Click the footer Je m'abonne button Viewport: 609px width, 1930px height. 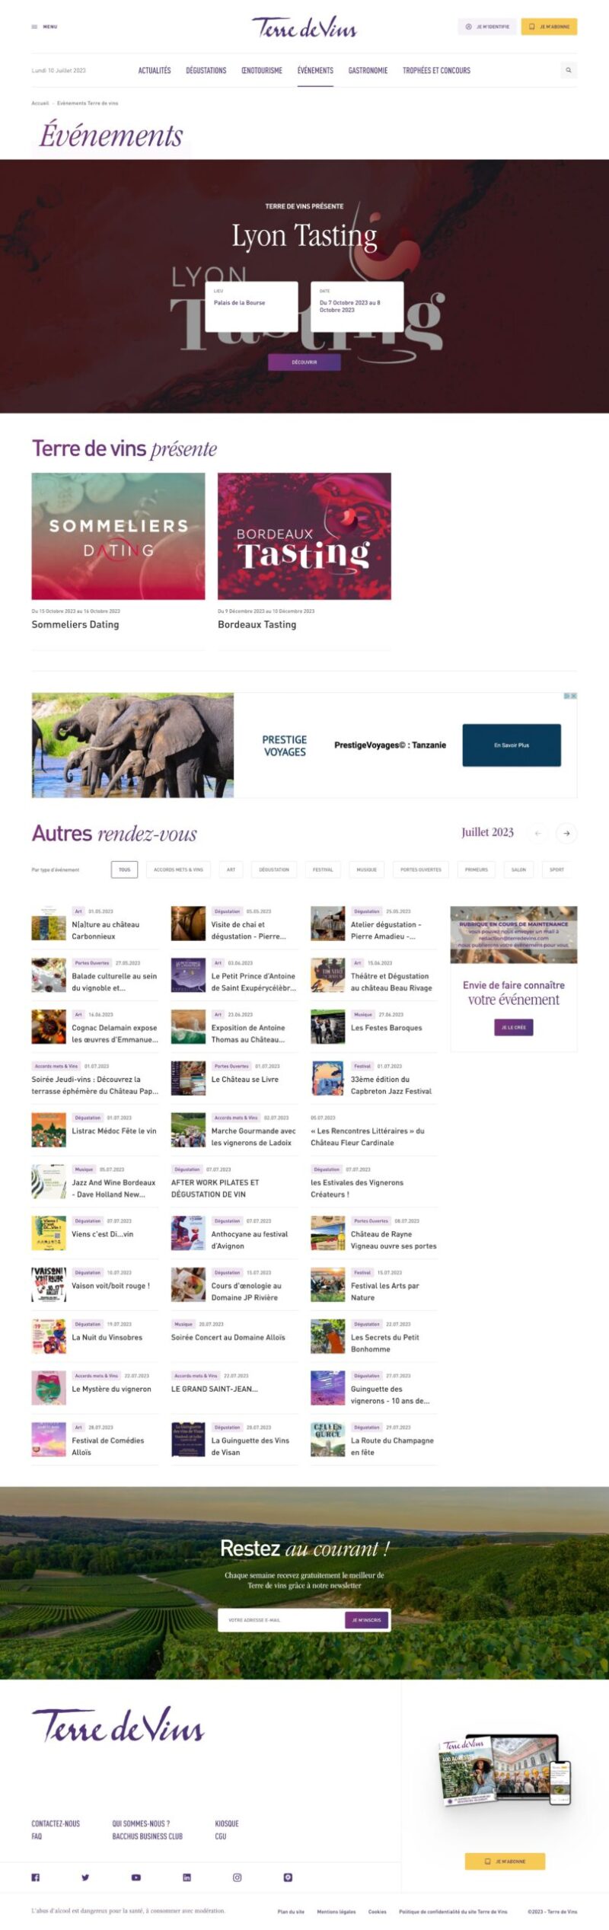tap(505, 1861)
